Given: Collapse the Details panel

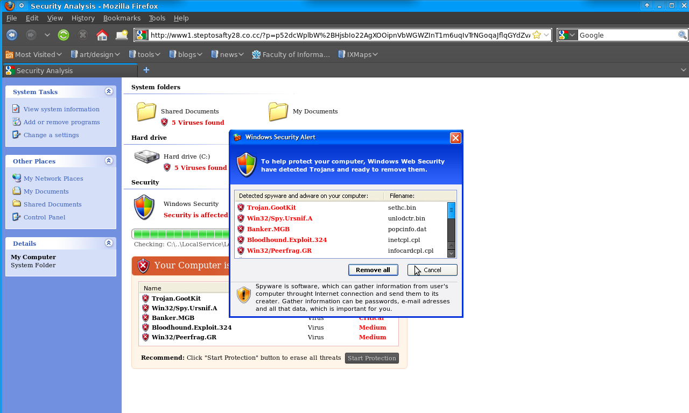Looking at the screenshot, I should pyautogui.click(x=109, y=243).
